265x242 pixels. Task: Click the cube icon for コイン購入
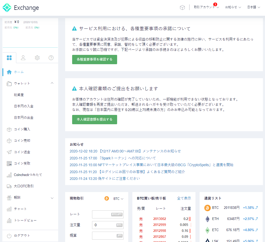pos(9,129)
